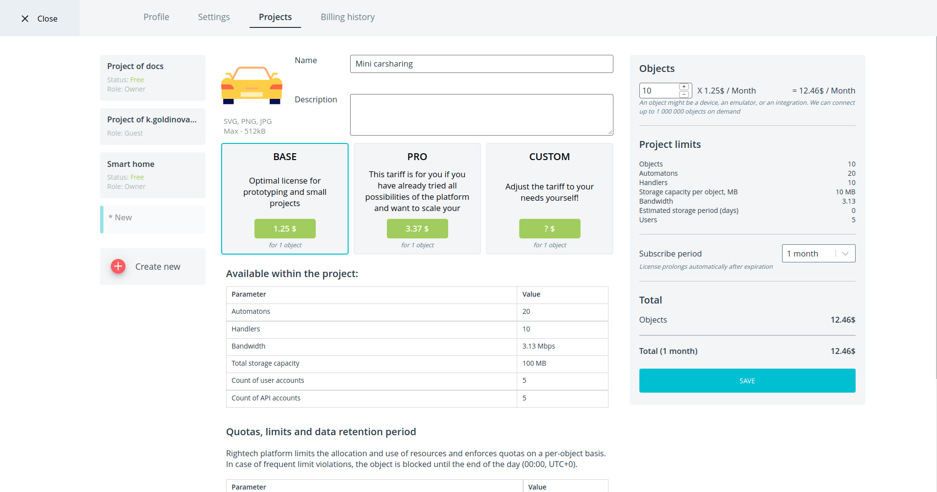Switch to the Settings tab
The height and width of the screenshot is (492, 937).
tap(214, 17)
